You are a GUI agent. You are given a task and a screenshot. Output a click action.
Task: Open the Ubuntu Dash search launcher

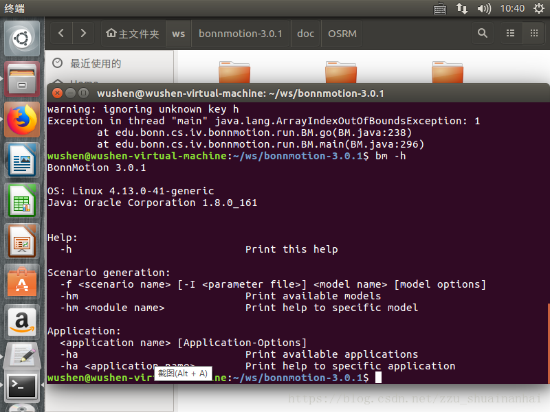22,38
